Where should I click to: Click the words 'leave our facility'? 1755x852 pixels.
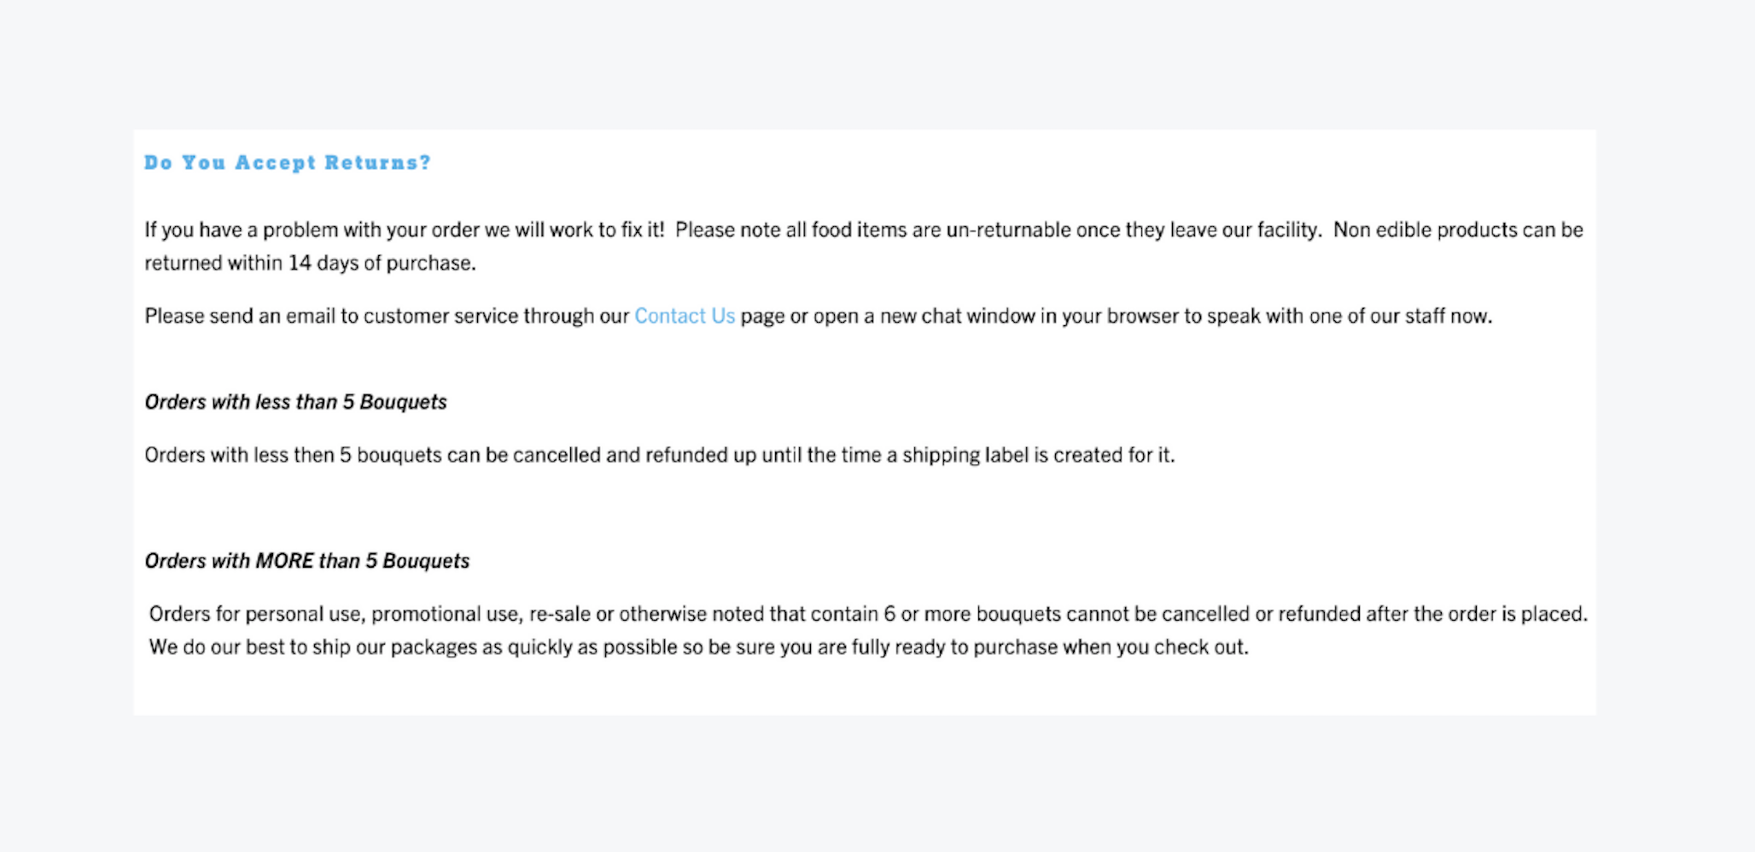1245,230
